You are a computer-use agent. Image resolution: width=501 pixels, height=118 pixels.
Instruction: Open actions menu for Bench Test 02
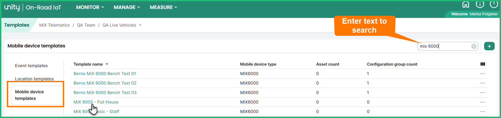pos(483,83)
